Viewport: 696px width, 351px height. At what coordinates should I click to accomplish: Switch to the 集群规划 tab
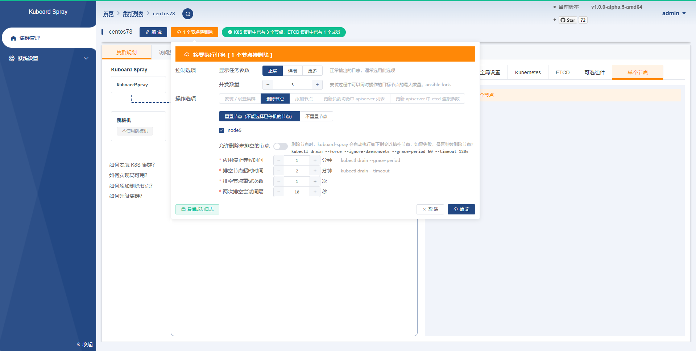click(127, 53)
